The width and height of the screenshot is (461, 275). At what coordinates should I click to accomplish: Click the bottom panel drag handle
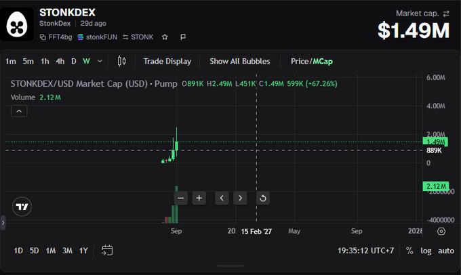pos(230,266)
